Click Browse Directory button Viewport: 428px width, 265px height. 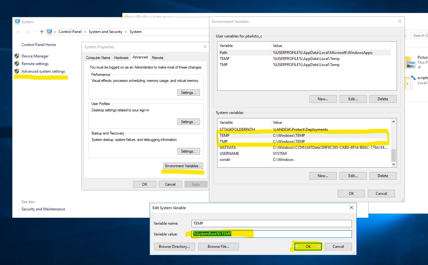(x=174, y=247)
